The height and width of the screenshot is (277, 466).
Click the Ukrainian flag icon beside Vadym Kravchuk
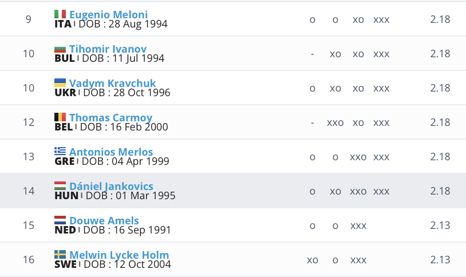point(60,83)
